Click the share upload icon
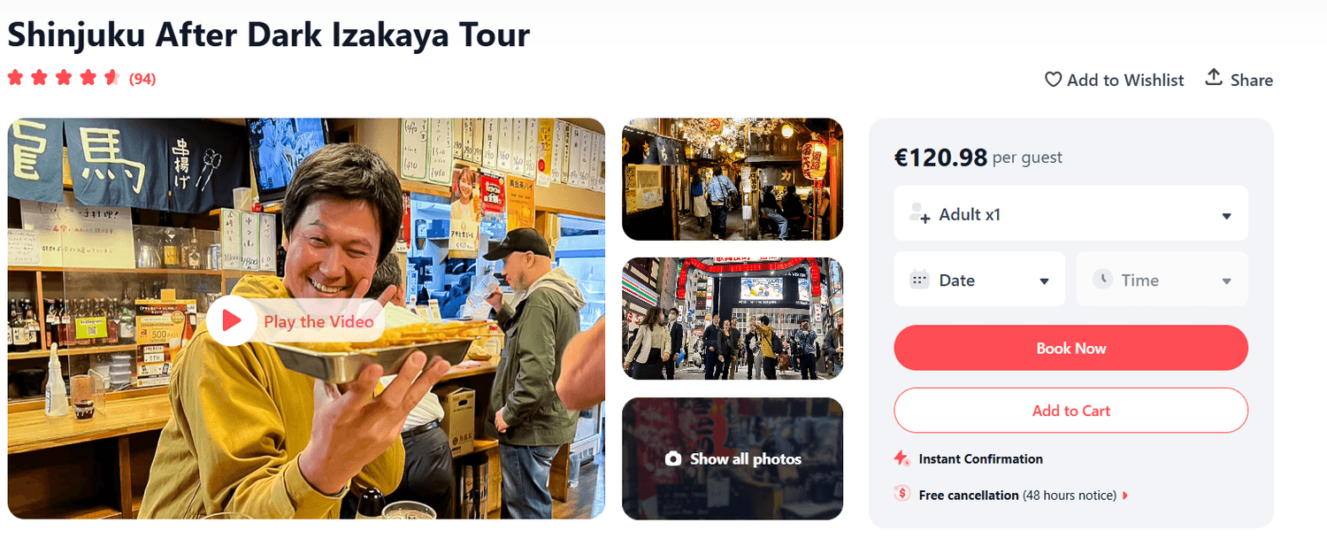 1214,78
